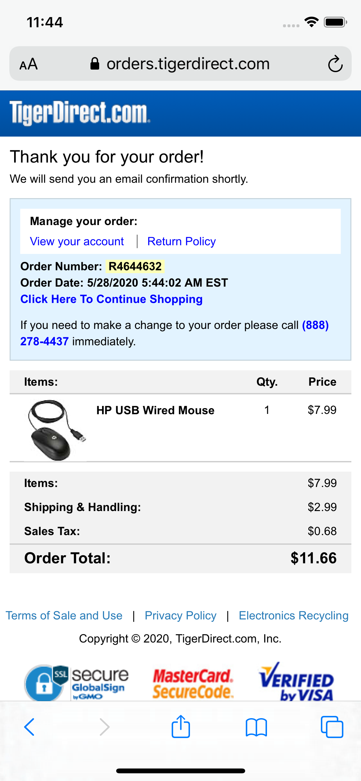The height and width of the screenshot is (781, 361).
Task: Open the View your account link
Action: pyautogui.click(x=77, y=241)
